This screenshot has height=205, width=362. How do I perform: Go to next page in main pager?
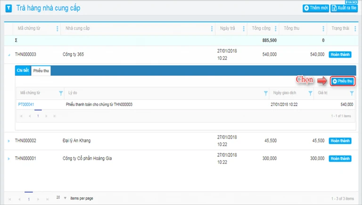coord(38,199)
